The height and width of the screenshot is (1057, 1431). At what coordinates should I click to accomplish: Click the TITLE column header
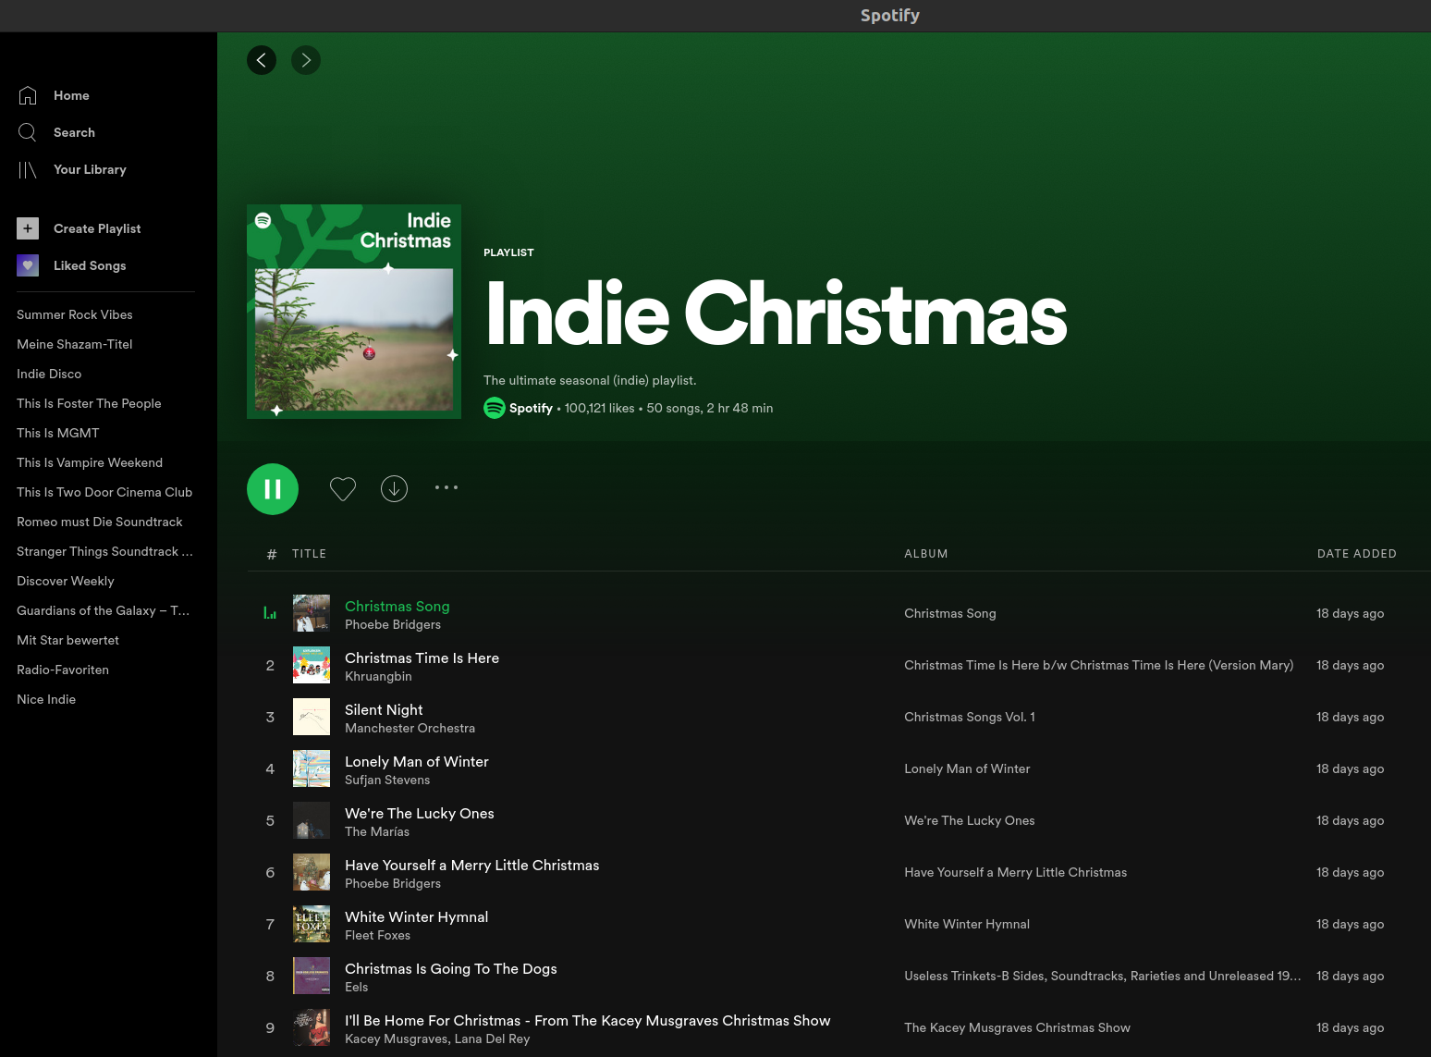[x=309, y=554]
